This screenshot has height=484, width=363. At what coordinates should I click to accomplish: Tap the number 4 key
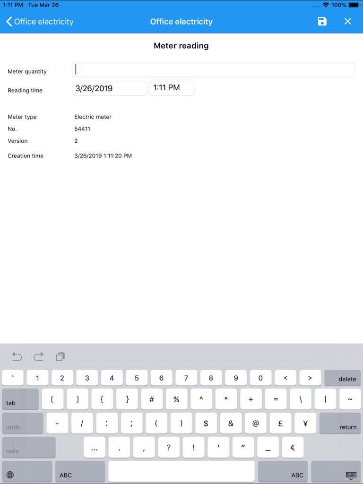112,378
